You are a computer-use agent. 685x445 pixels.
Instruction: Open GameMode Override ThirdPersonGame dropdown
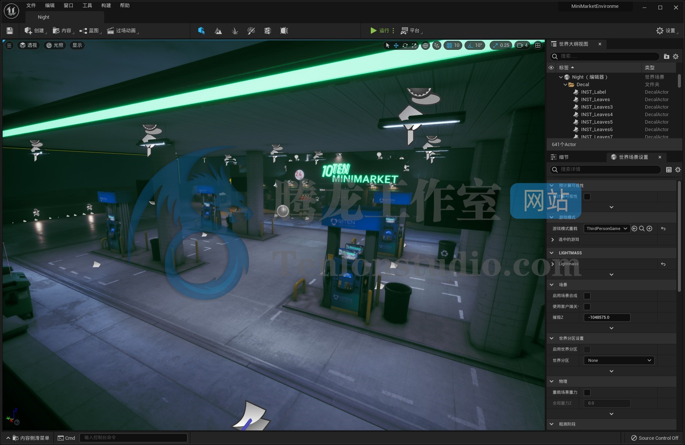607,228
